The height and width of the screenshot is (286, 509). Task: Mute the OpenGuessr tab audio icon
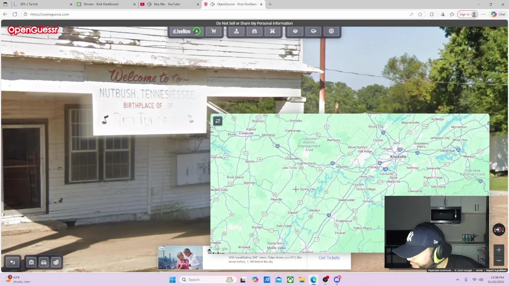click(213, 4)
